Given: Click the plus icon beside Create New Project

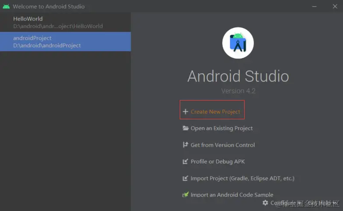Looking at the screenshot, I should point(185,111).
